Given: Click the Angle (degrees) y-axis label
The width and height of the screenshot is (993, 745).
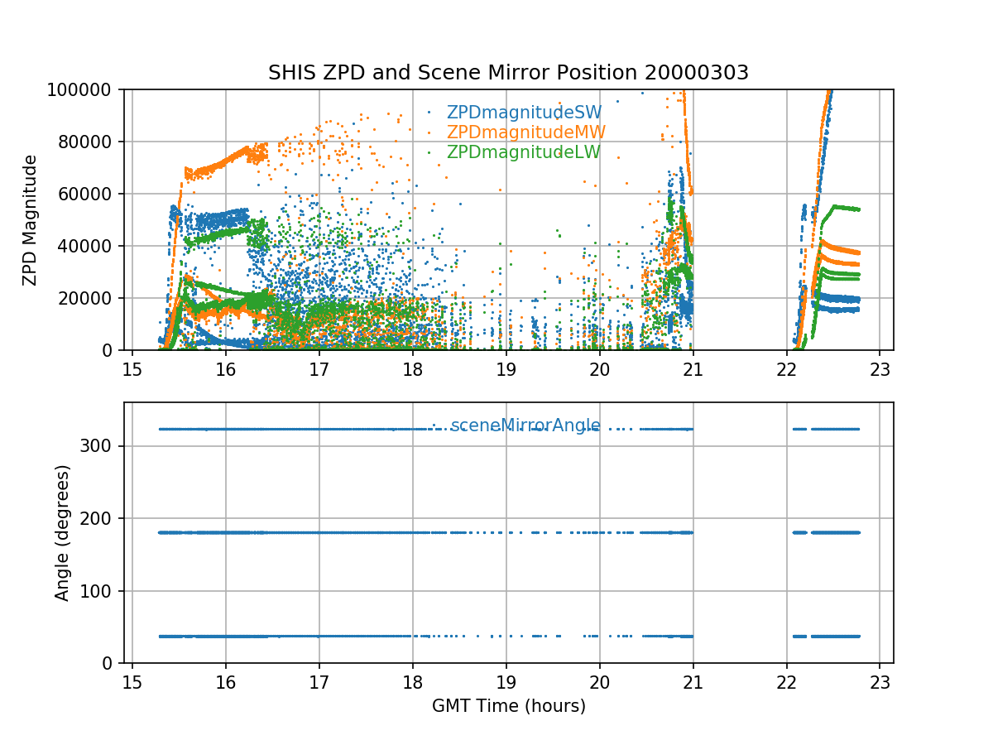Looking at the screenshot, I should pyautogui.click(x=62, y=532).
